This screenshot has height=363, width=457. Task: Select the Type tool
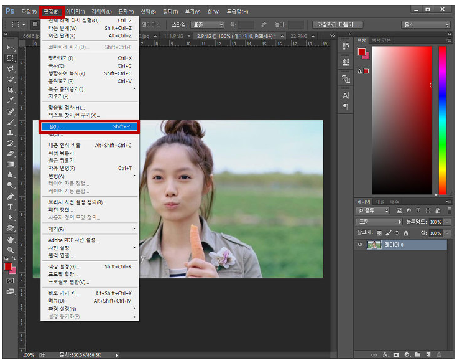10,207
